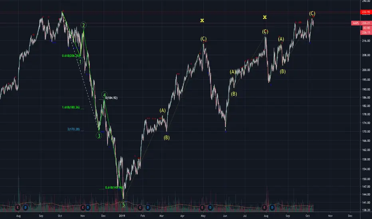Select the earnings E marker near May
Viewport: 372px width, 219px height.
(202, 207)
